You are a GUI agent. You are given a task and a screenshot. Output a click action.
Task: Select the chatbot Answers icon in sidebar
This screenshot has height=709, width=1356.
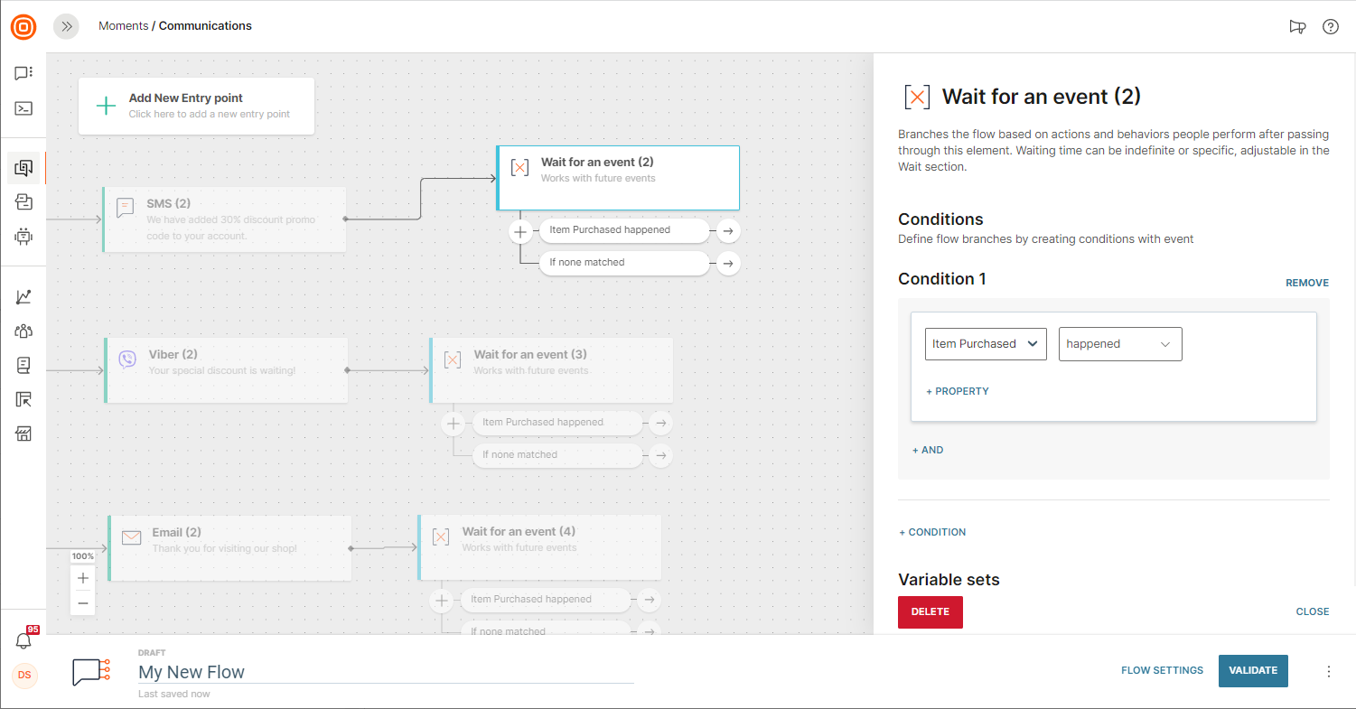click(23, 237)
